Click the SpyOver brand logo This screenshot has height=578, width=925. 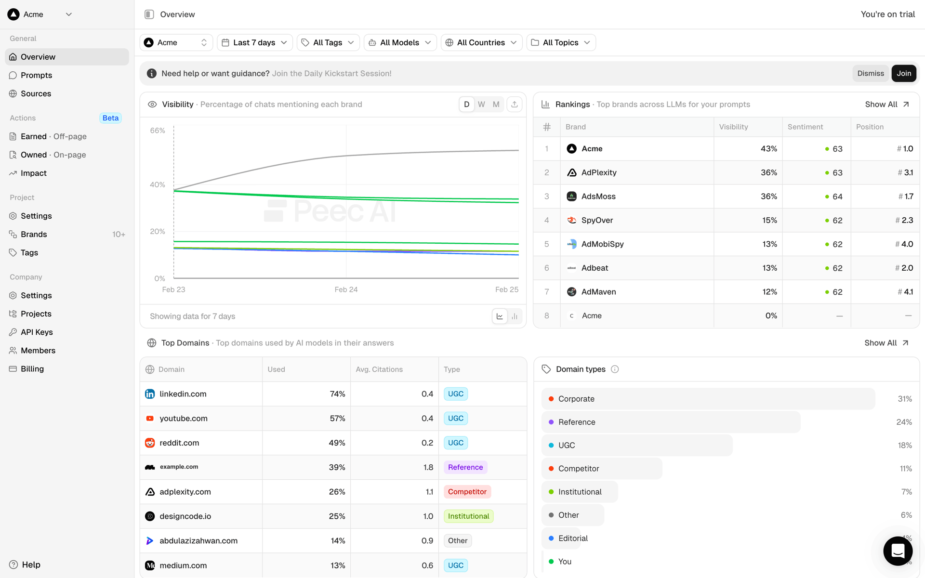pyautogui.click(x=572, y=220)
